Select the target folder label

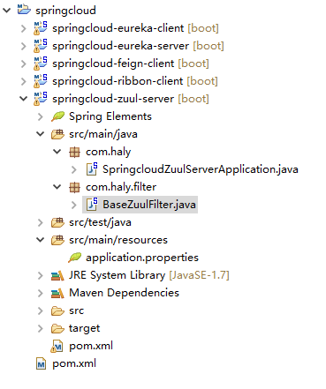click(85, 329)
